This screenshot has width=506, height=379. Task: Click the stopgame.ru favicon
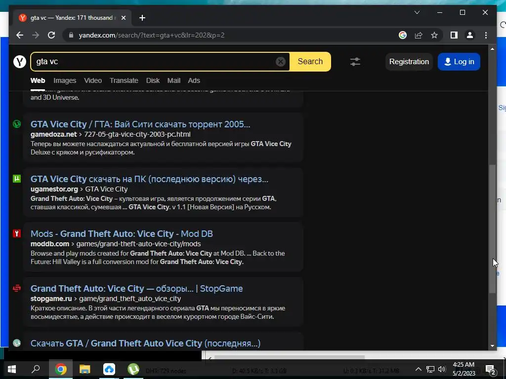pyautogui.click(x=17, y=288)
